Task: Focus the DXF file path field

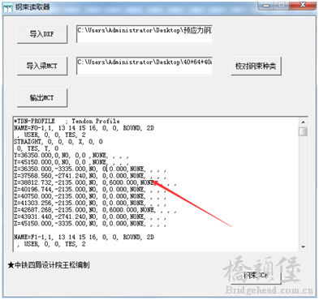Action: [x=144, y=34]
